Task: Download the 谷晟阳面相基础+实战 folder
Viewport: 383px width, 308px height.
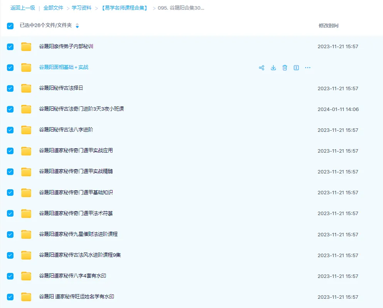Action: [x=273, y=68]
